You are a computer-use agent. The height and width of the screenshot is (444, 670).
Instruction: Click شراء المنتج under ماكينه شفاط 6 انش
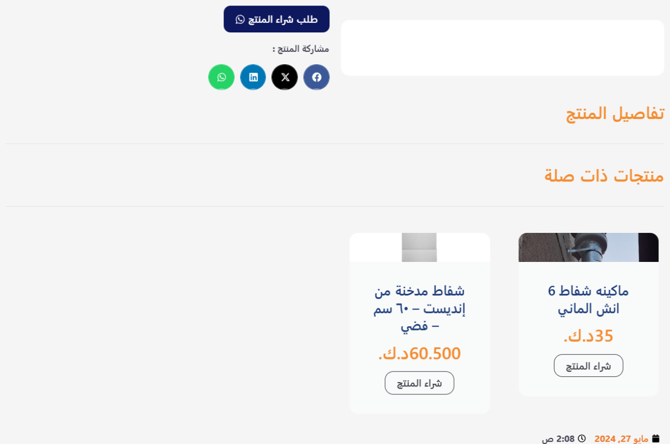pyautogui.click(x=588, y=366)
